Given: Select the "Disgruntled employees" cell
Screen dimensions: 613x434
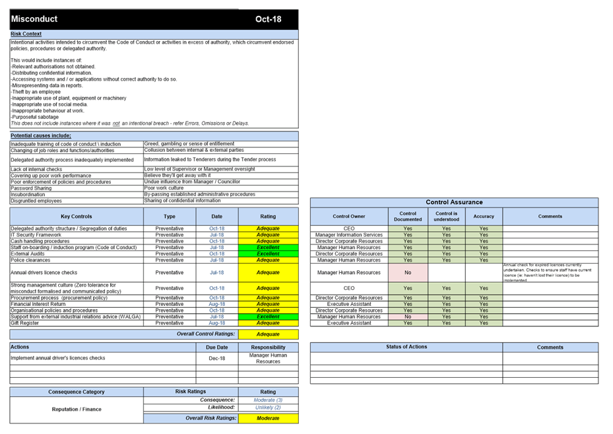Looking at the screenshot, I should 77,201.
